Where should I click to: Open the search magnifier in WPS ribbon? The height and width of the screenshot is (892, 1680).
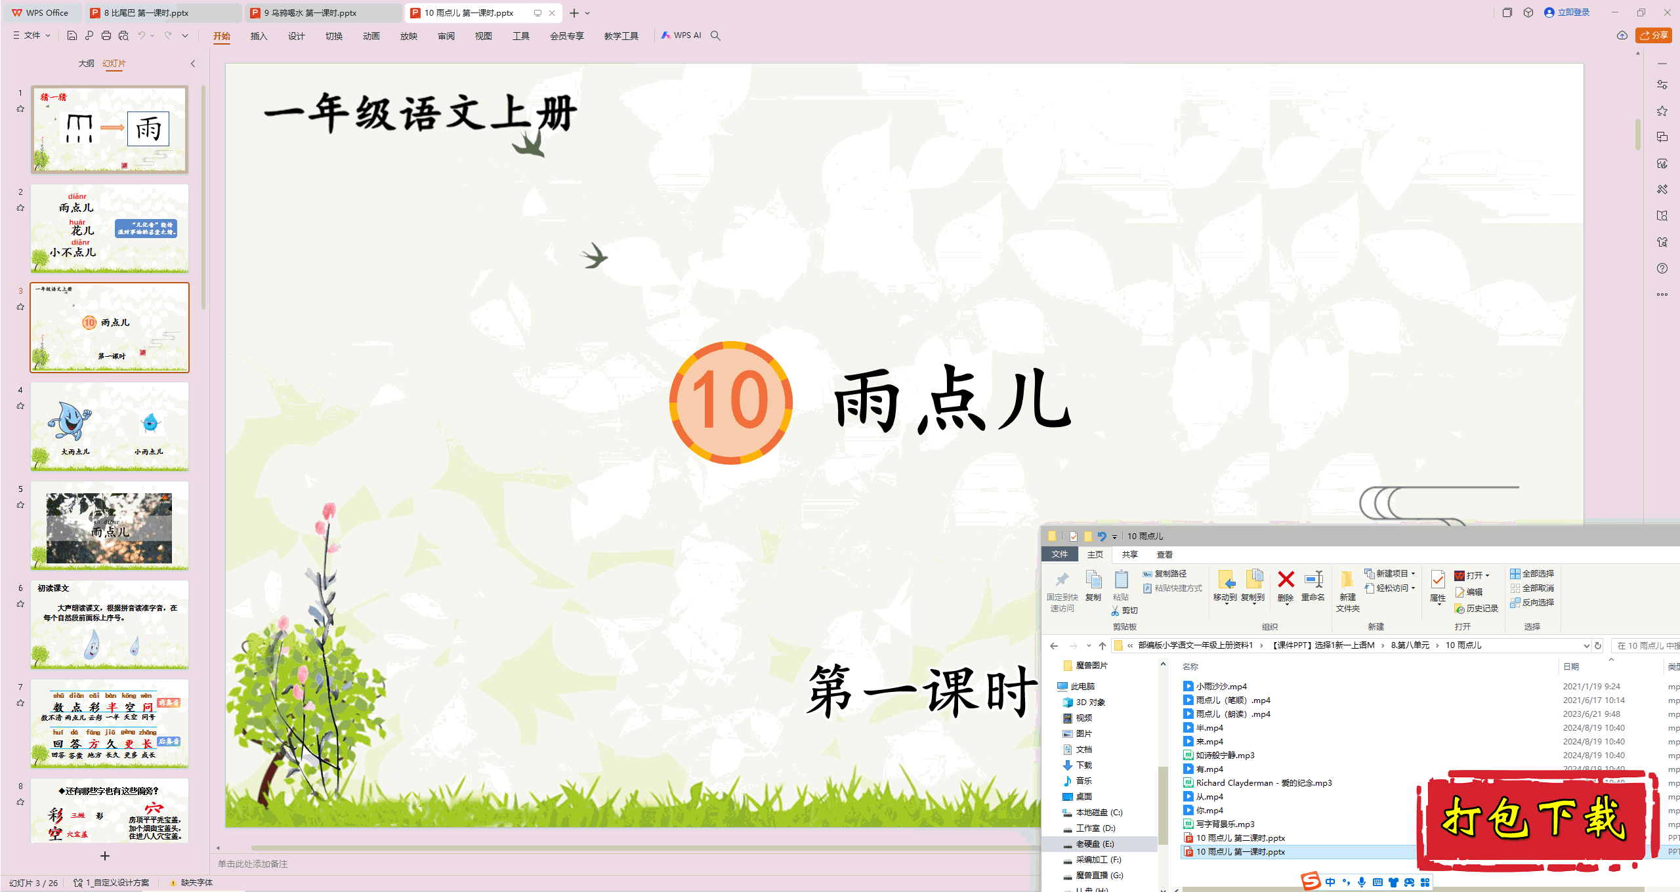[715, 35]
